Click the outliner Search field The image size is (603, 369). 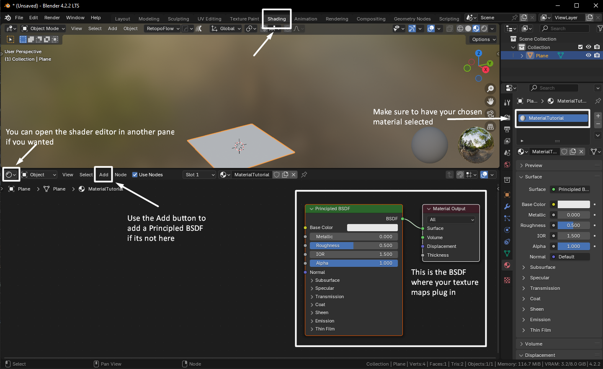(564, 28)
